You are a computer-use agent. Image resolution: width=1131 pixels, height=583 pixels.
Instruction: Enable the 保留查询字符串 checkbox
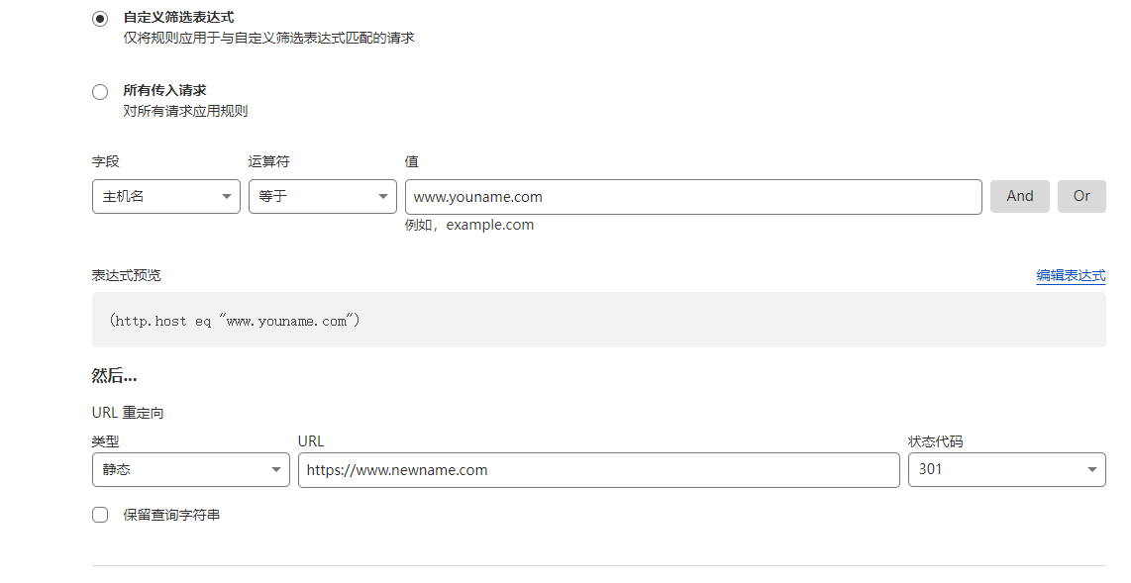coord(100,515)
